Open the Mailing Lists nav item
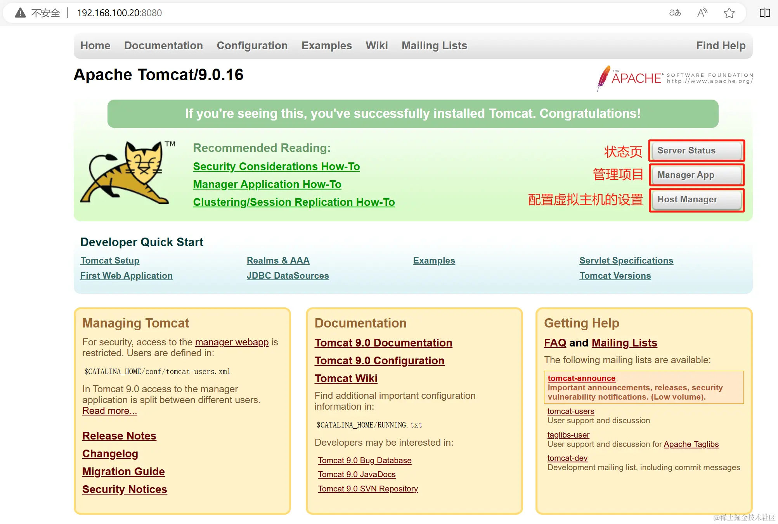Screen dimensions: 778x524 [x=434, y=46]
